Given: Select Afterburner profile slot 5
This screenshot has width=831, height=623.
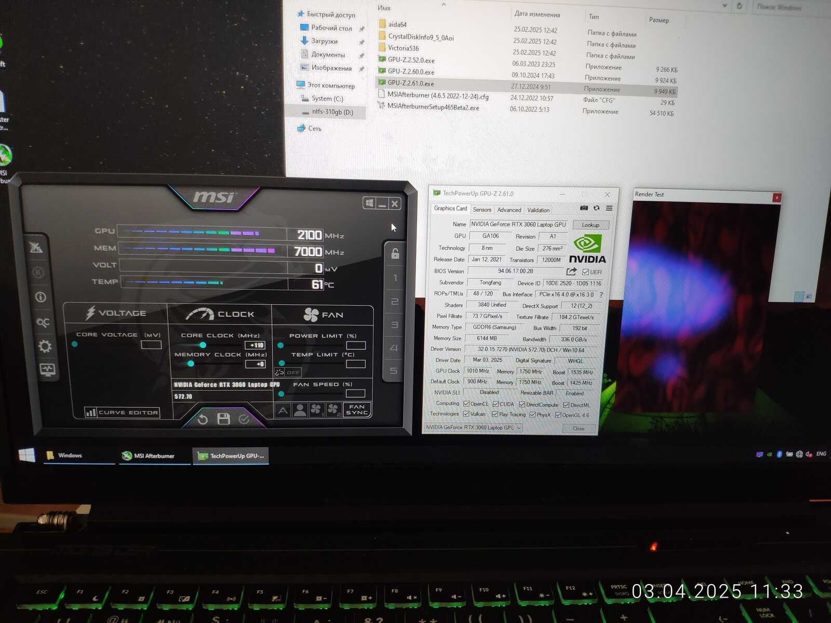Looking at the screenshot, I should point(394,371).
